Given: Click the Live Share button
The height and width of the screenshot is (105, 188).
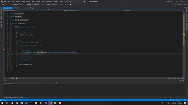Looking at the screenshot, I should [178, 5].
